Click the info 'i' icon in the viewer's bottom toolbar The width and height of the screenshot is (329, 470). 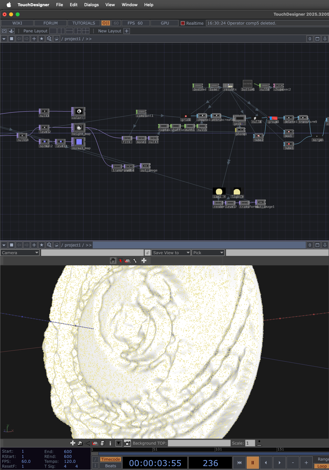pyautogui.click(x=110, y=443)
